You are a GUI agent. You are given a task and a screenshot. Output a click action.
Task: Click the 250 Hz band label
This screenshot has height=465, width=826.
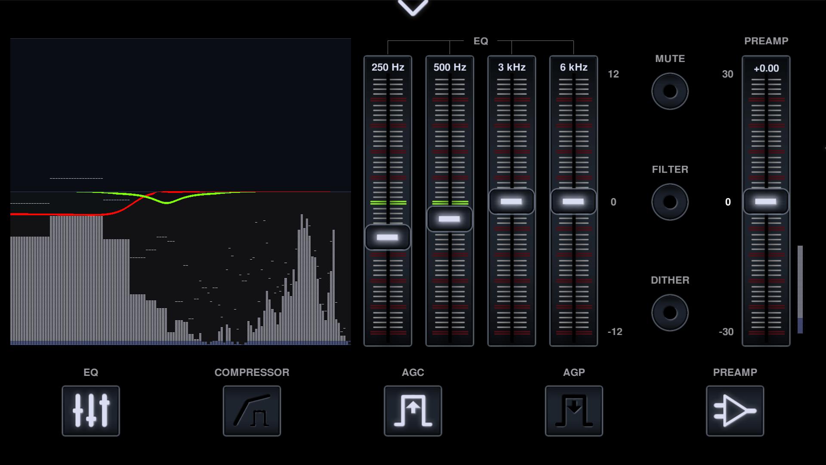tap(388, 67)
